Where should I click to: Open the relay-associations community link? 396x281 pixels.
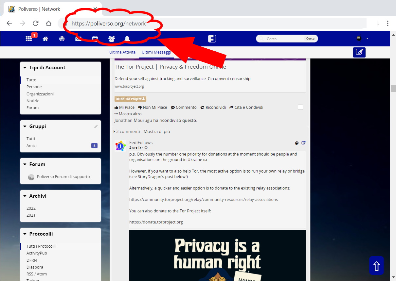(x=204, y=199)
